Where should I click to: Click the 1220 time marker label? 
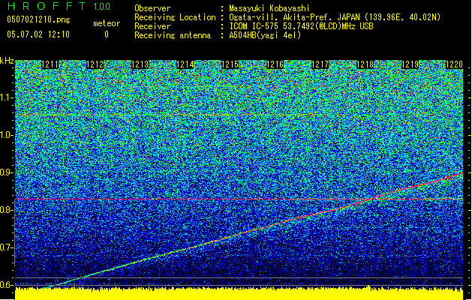pyautogui.click(x=454, y=64)
